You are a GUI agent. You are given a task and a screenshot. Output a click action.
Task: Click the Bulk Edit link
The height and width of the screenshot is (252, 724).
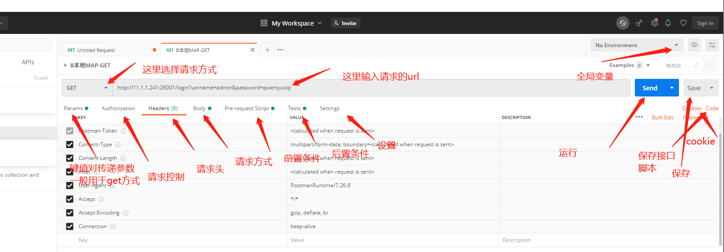pos(663,117)
